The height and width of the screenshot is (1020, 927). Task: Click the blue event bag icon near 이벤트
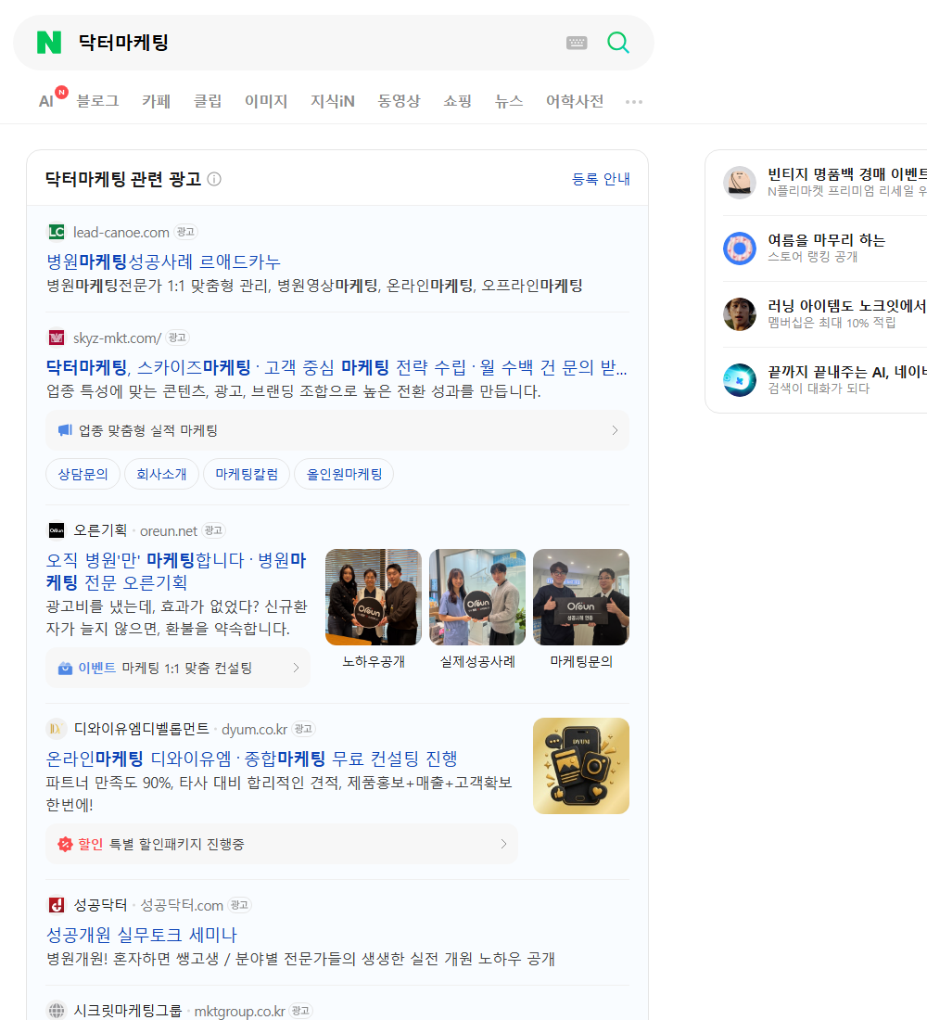(x=65, y=668)
